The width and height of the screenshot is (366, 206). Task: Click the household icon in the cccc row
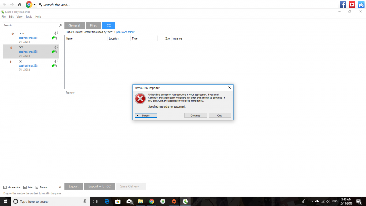click(x=56, y=33)
